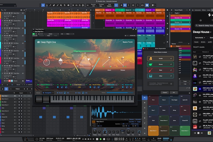Click Cancel in the Stem Separation dialog
Viewport: 213px width, 142px height.
tap(165, 93)
